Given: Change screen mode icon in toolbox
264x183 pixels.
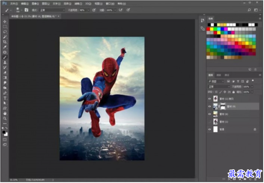Looking at the screenshot, I should pyautogui.click(x=5, y=145).
